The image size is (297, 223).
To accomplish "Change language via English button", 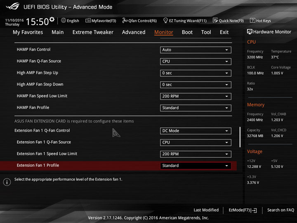I will pyautogui.click(x=70, y=21).
